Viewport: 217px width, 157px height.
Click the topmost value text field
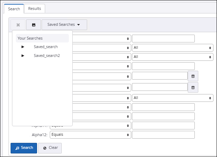(x=163, y=38)
